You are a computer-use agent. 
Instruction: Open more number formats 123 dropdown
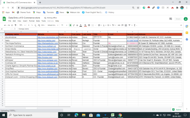click(x=43, y=25)
